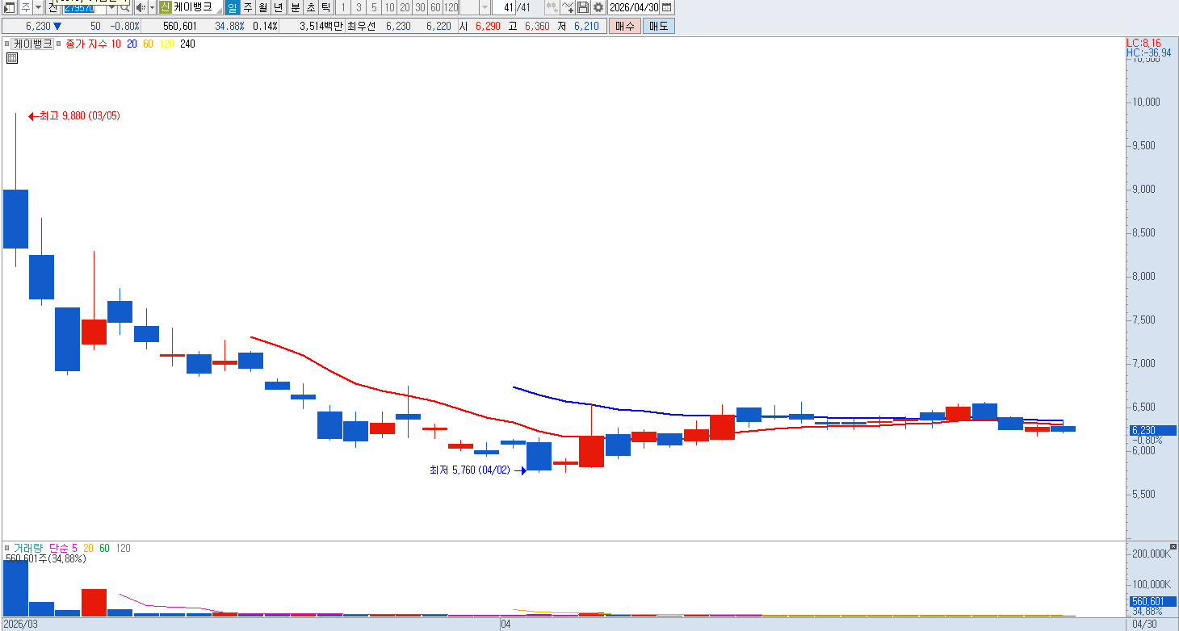This screenshot has height=631, width=1179.
Task: Click the 매도 sell button
Action: pyautogui.click(x=659, y=26)
